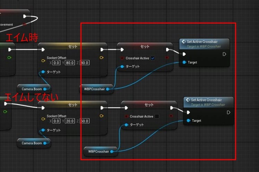Click exec input pin of lower Socket Offset set node
This screenshot has height=172, width=259.
[43, 108]
